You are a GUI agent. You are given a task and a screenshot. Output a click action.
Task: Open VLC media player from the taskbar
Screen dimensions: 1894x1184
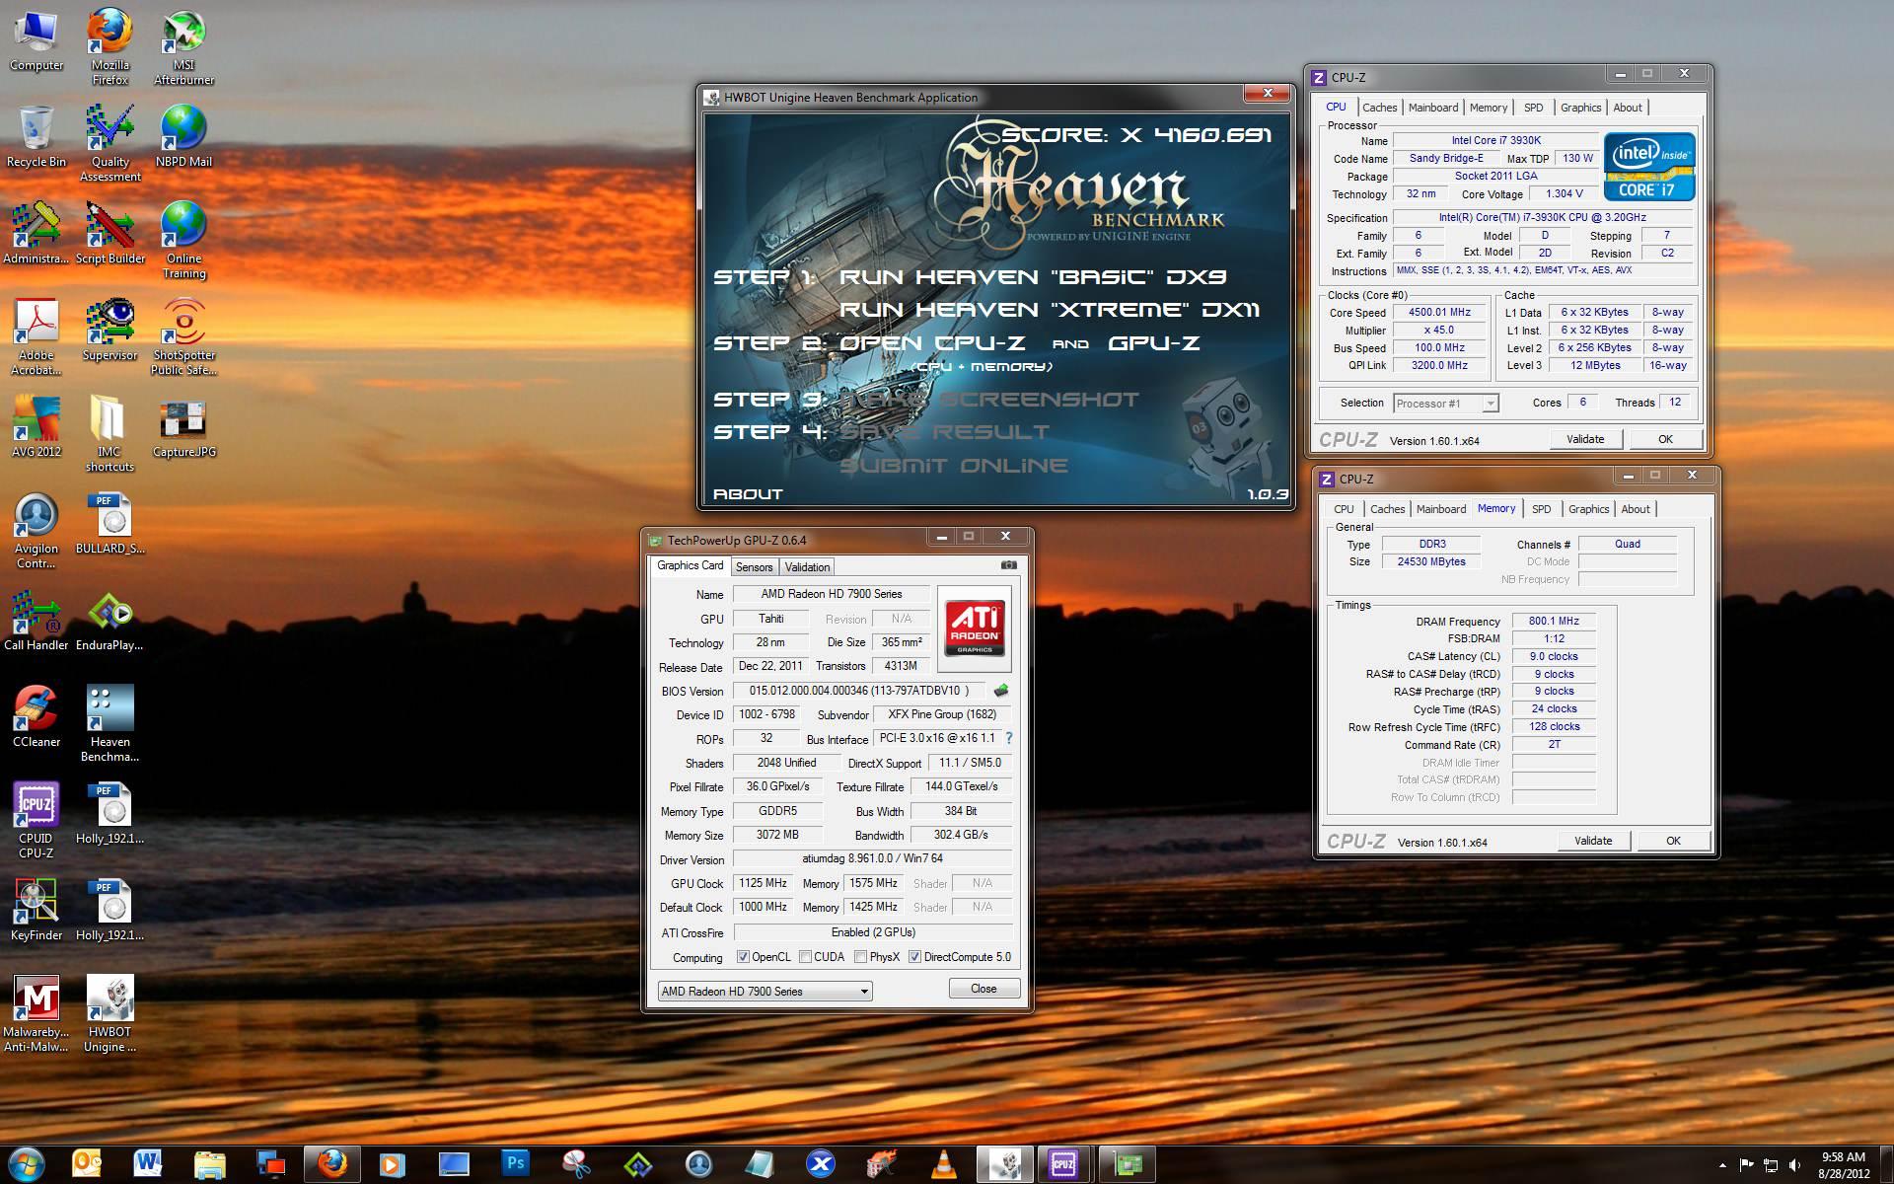tap(942, 1164)
